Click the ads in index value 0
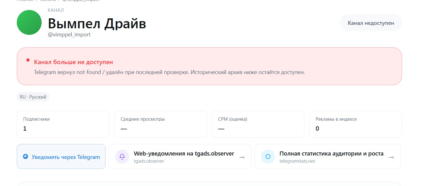This screenshot has height=186, width=425. click(317, 128)
